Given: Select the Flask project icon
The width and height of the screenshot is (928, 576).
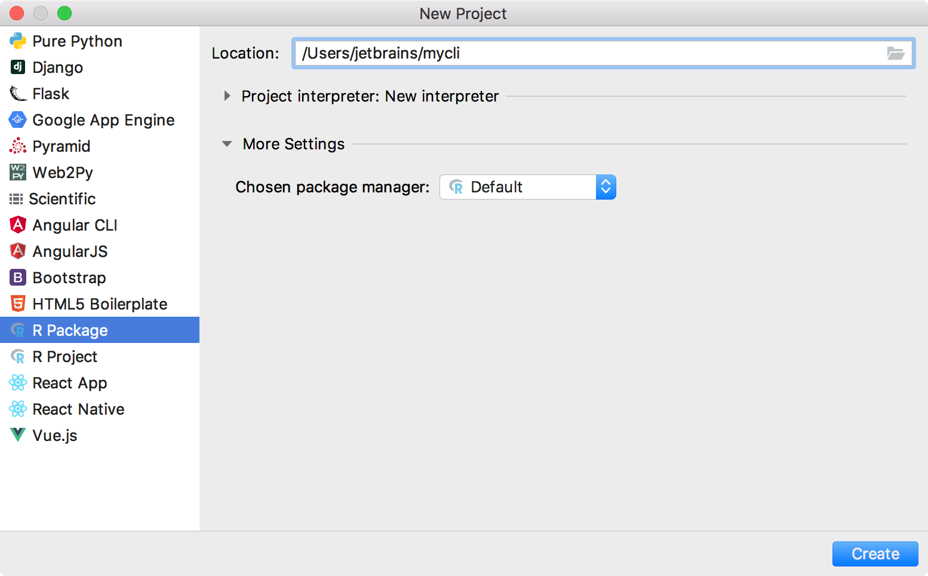Looking at the screenshot, I should [x=17, y=93].
